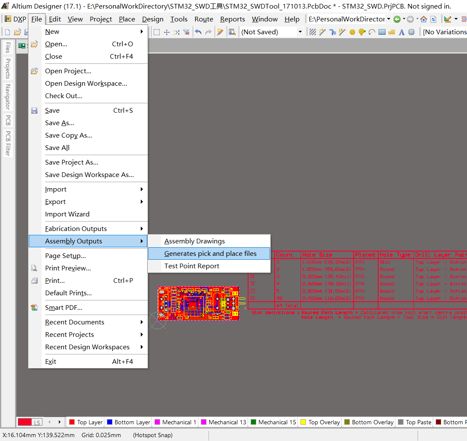Viewport: 467px width, 441px height.
Task: Choose Test Point Report
Action: [209, 266]
